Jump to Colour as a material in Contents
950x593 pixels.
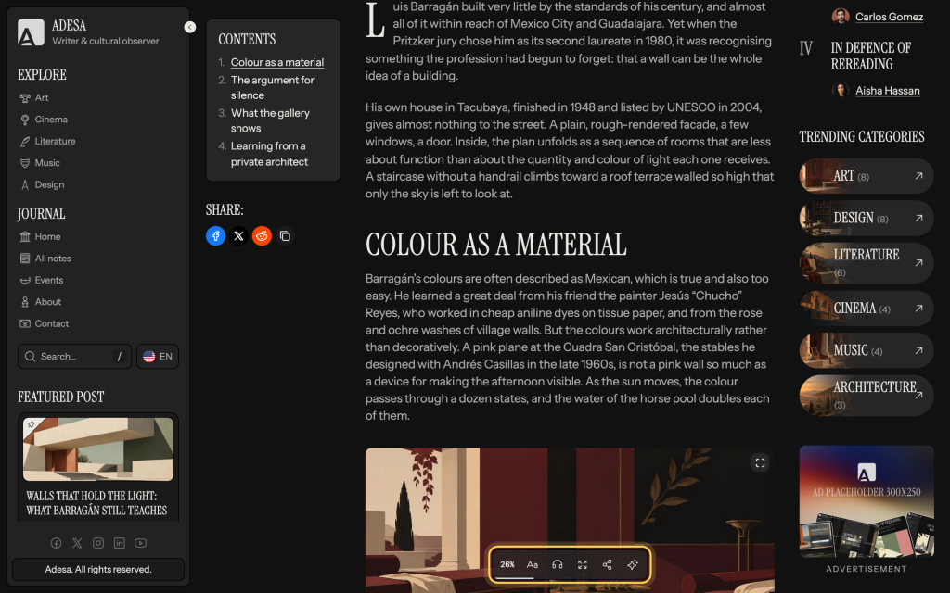pos(276,62)
